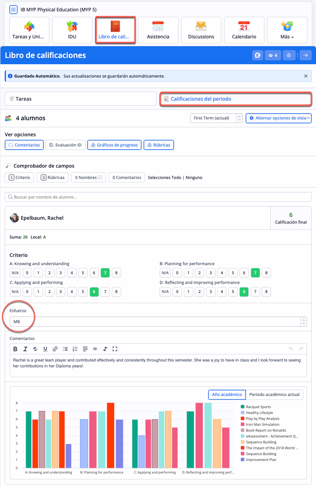316x488 pixels.
Task: Click the student name search field
Action: click(x=158, y=197)
